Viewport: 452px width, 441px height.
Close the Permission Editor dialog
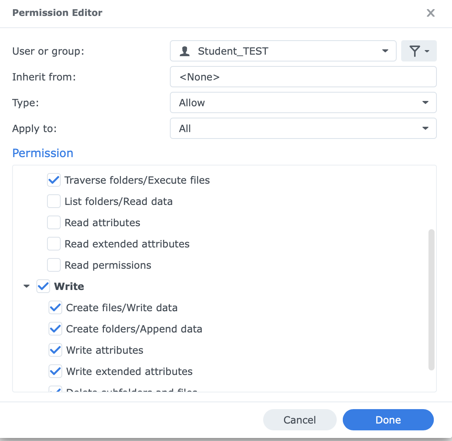click(430, 13)
